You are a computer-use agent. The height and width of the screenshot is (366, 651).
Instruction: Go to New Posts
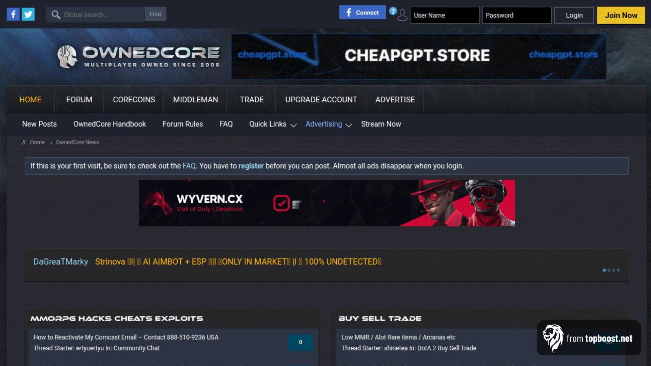tap(39, 124)
